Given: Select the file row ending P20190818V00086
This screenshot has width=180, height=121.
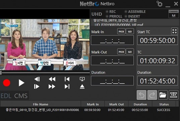Looking at the screenshot, I should pyautogui.click(x=42, y=110).
